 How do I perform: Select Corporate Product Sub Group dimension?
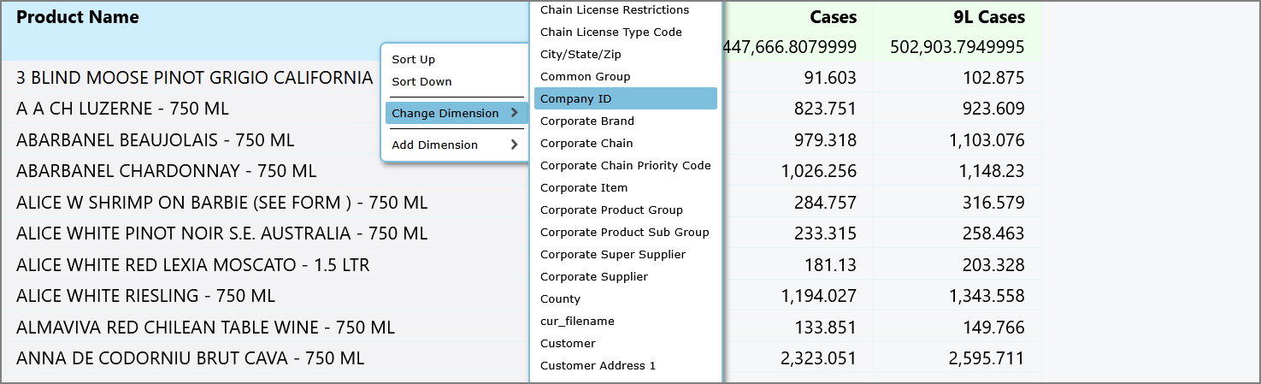[626, 232]
